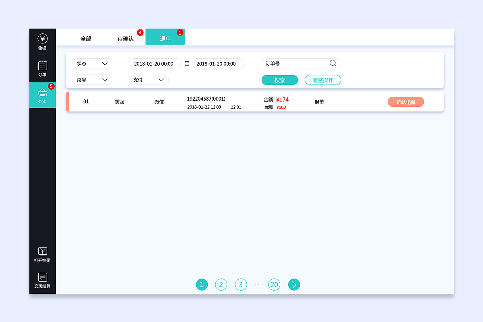
Task: Click the next page arrow icon
Action: [294, 285]
